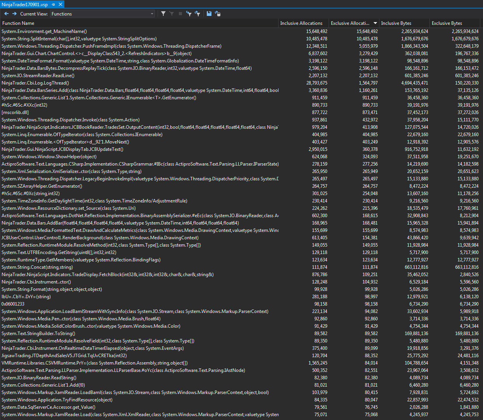The image size is (483, 420).
Task: Click the database cylinder icon with blue arrow
Action: point(218,14)
